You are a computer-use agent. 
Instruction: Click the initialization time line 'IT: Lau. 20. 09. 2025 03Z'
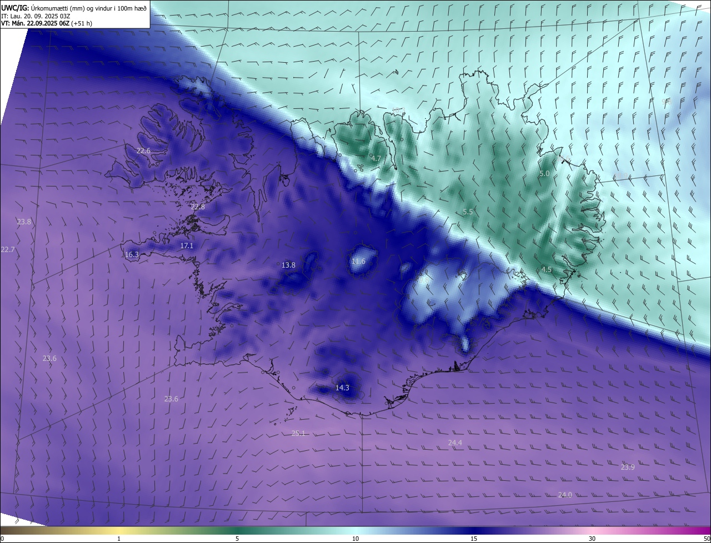click(35, 16)
